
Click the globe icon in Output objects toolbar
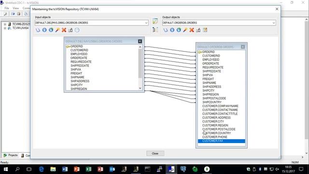coord(179,30)
